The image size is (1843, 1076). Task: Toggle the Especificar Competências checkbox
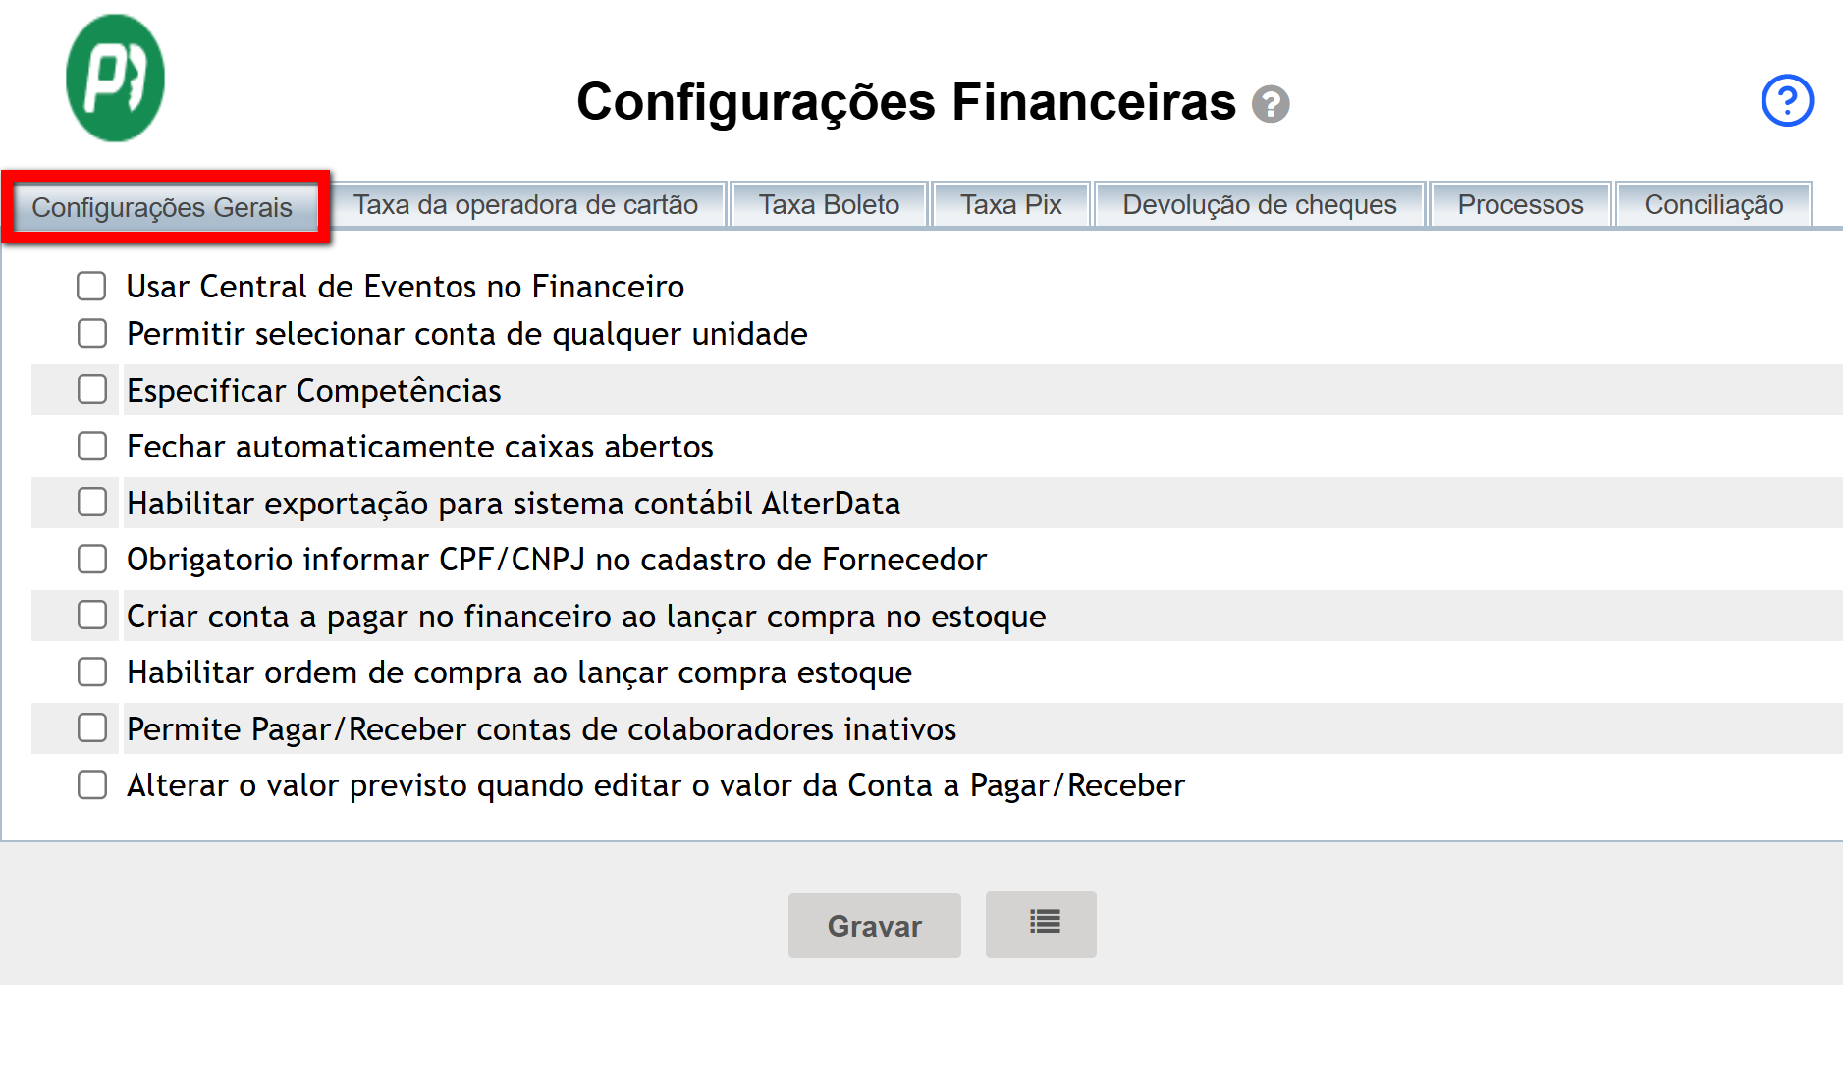[92, 390]
